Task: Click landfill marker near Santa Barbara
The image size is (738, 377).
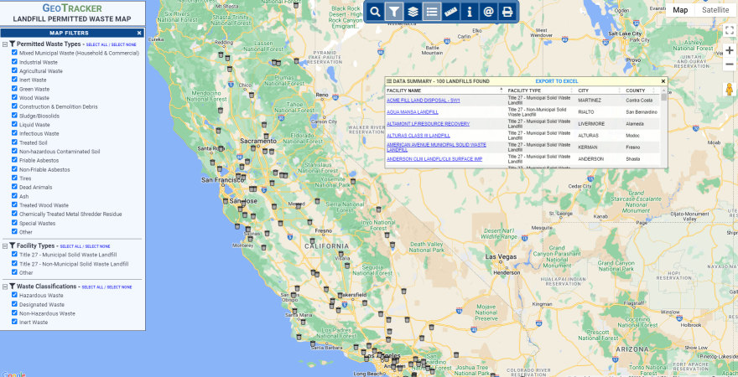Action: pos(313,344)
